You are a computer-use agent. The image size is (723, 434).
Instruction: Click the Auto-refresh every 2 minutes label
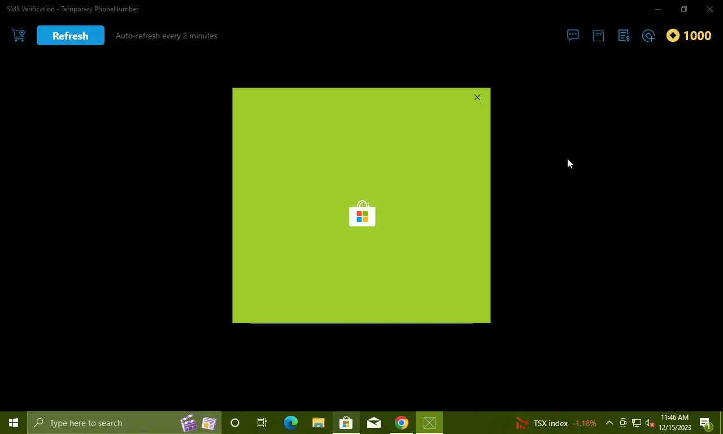166,36
